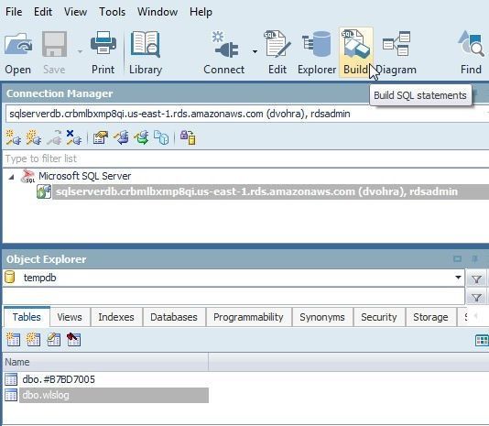489x426 pixels.
Task: Click the connection icon beside sqlserverdb tree row
Action: pyautogui.click(x=44, y=191)
